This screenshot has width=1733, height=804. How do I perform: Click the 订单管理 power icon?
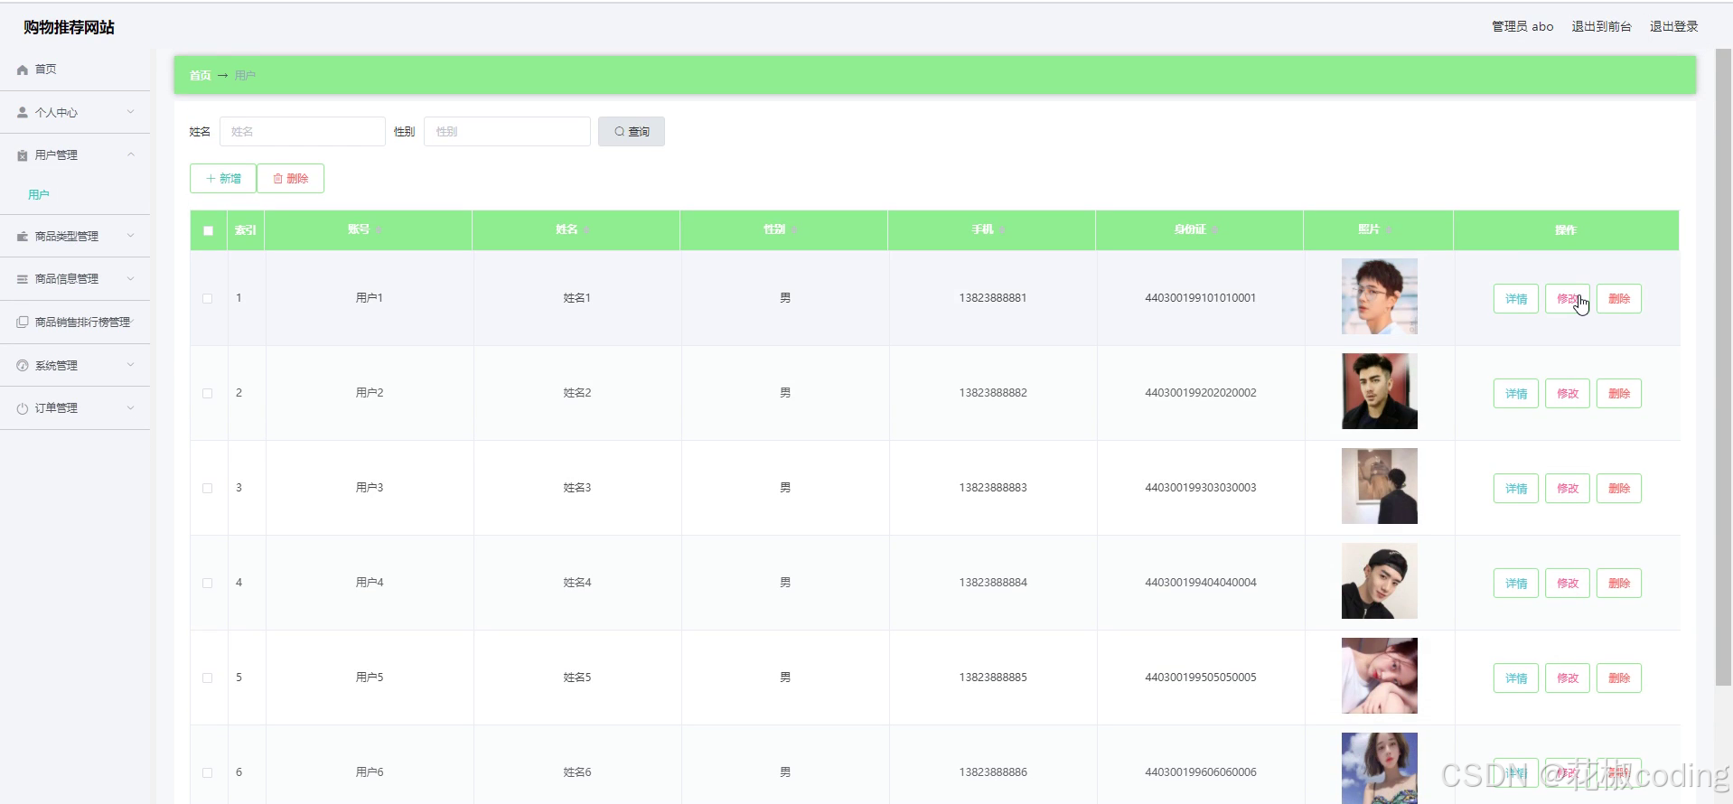[23, 408]
